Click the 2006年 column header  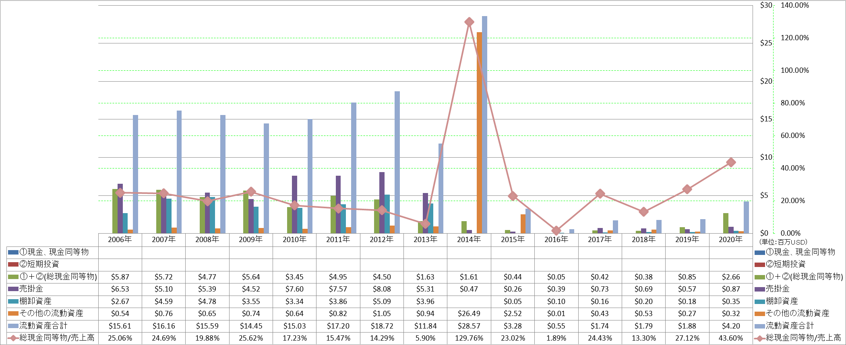coord(120,240)
